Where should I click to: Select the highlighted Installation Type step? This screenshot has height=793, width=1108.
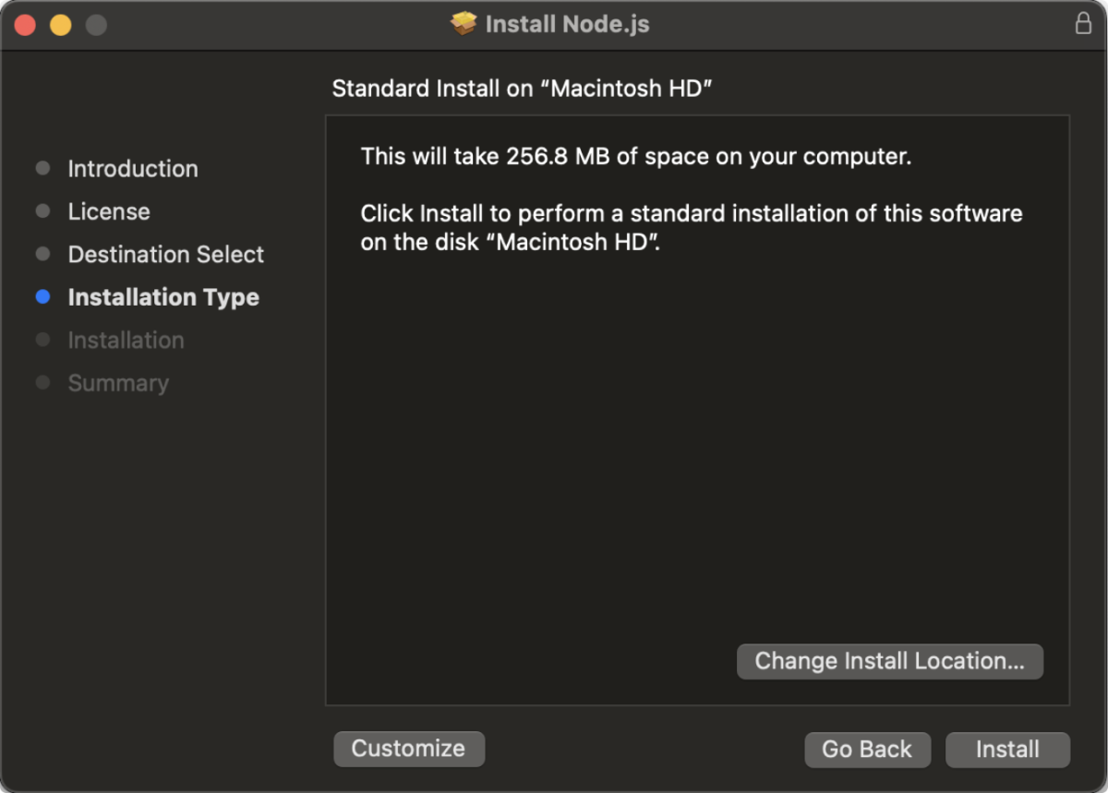click(x=163, y=296)
